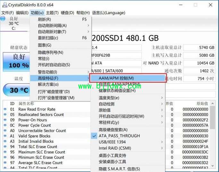Click the 5080 GB host writes field
The image size is (219, 172).
pyautogui.click(x=199, y=55)
